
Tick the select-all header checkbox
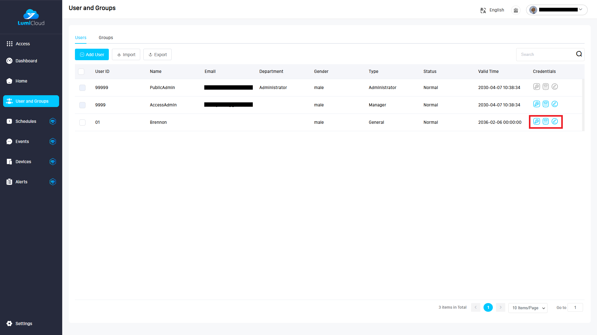[x=81, y=72]
